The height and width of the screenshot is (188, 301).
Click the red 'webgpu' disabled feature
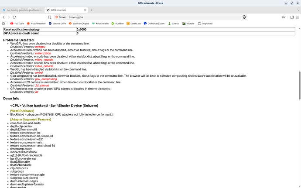coord(40,47)
